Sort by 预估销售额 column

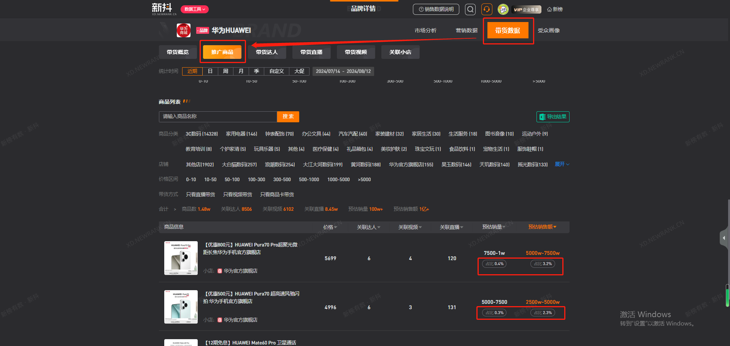[x=542, y=227]
